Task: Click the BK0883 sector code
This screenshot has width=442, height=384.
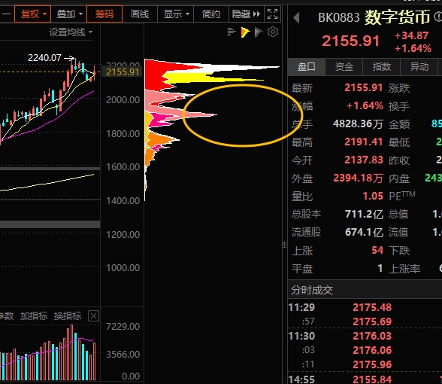Action: coord(339,17)
